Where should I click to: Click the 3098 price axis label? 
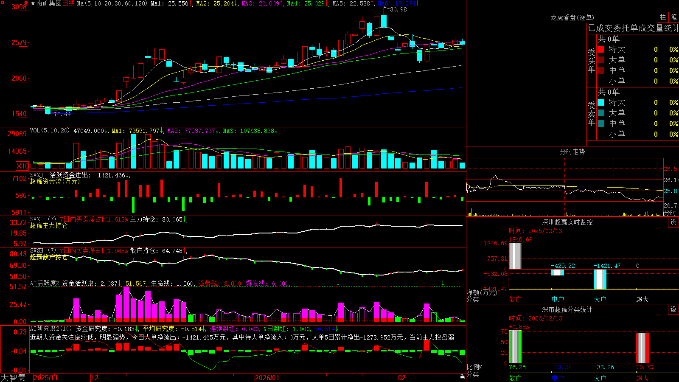pyautogui.click(x=19, y=7)
